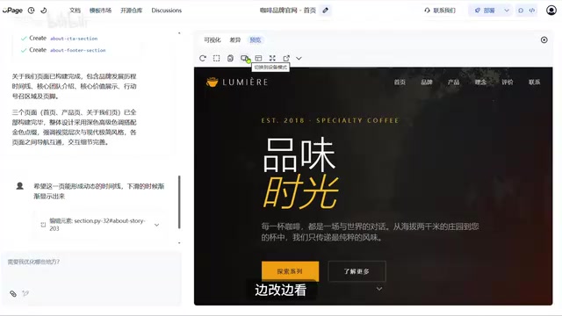Switch to the 可视化 tab
Viewport: 562px width, 316px height.
[213, 39]
